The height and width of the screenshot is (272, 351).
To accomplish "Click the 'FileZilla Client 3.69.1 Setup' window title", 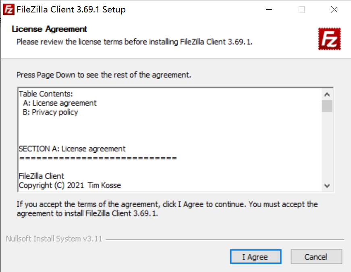I will [x=71, y=10].
